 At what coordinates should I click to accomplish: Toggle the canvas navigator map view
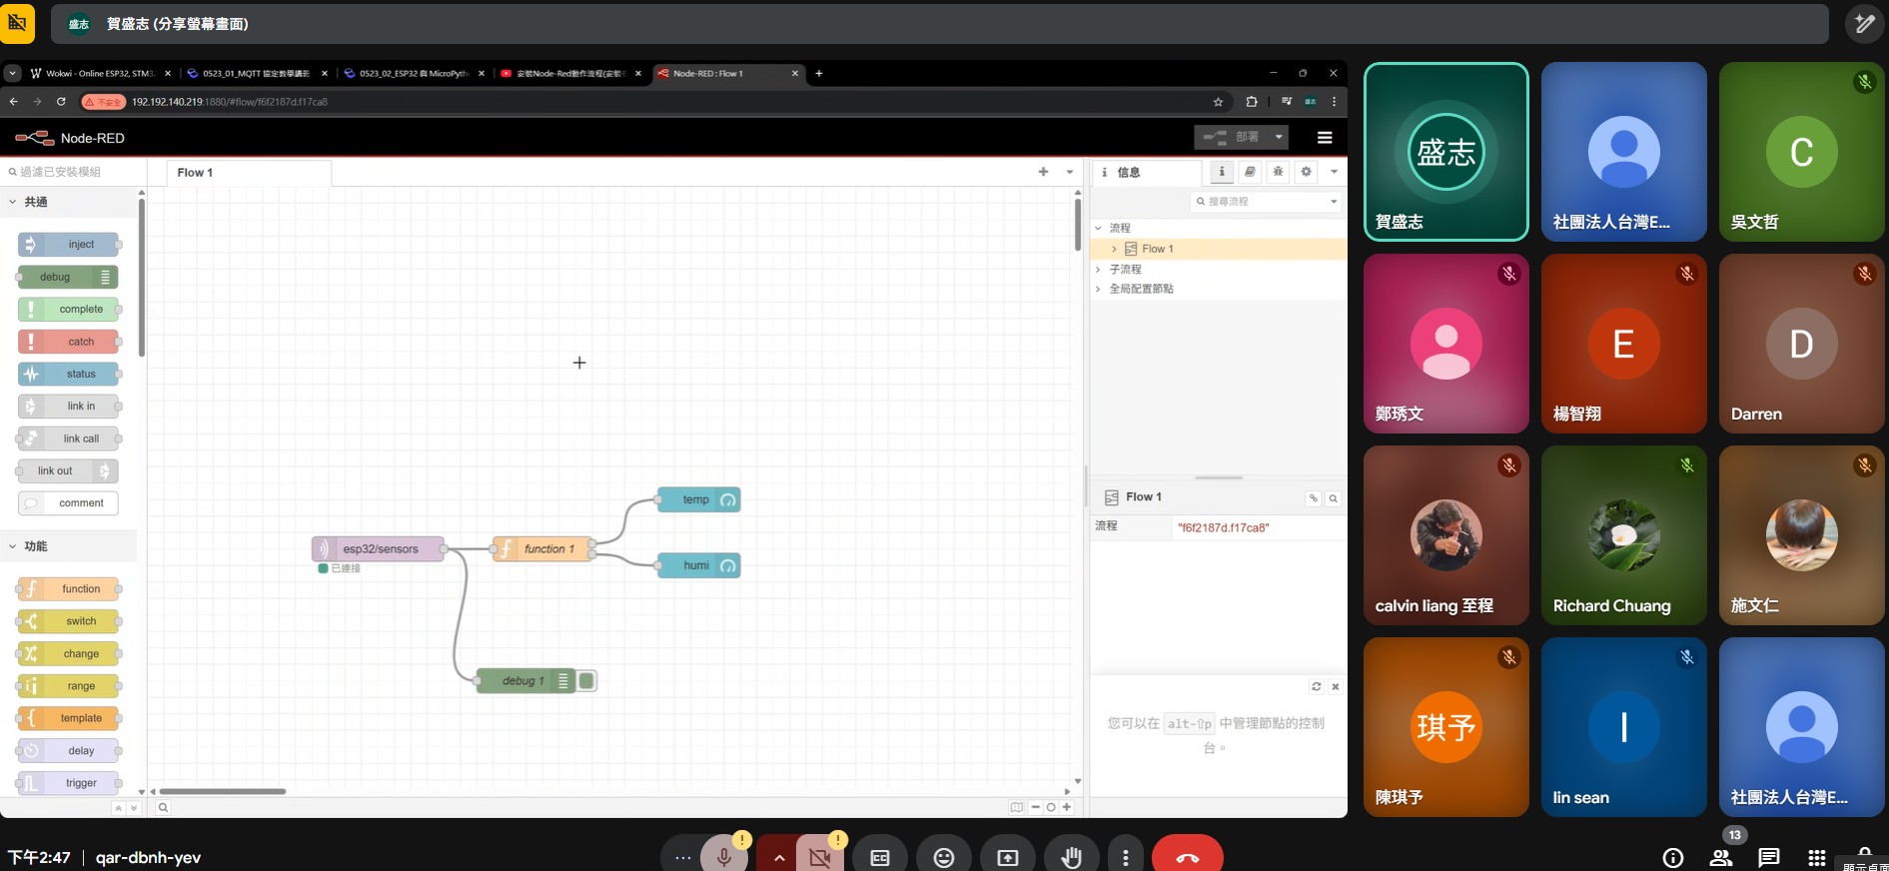1016,807
